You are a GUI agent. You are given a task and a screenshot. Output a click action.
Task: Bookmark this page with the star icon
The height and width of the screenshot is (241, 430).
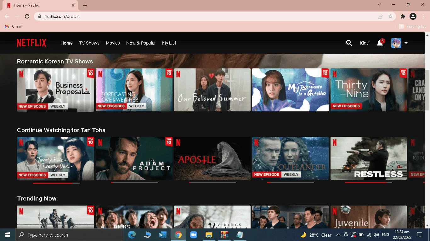coord(390,16)
